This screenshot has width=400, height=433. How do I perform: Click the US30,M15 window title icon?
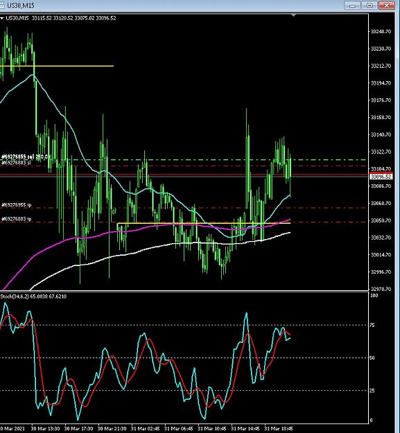point(1,6)
